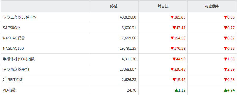Screen dimensions: 238x96
Task: Select the S&P500種 index name
Action: pyautogui.click(x=11, y=28)
